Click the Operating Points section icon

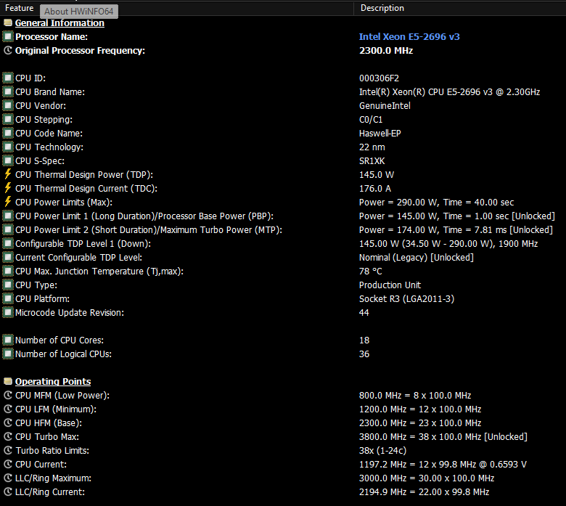[x=8, y=382]
